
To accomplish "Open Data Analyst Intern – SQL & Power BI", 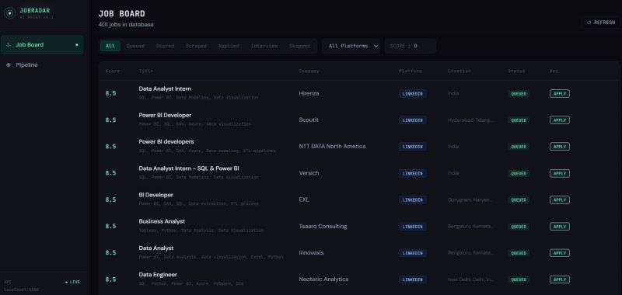I will [x=189, y=168].
